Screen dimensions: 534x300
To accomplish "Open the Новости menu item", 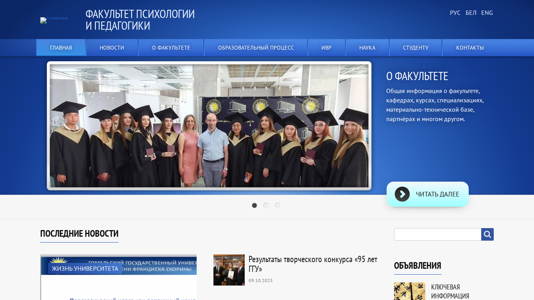I will (112, 48).
